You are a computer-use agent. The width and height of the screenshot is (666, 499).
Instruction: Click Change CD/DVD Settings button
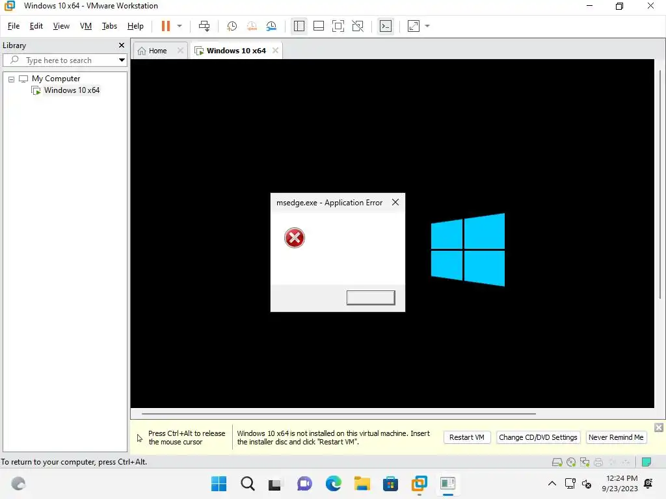[x=538, y=437]
